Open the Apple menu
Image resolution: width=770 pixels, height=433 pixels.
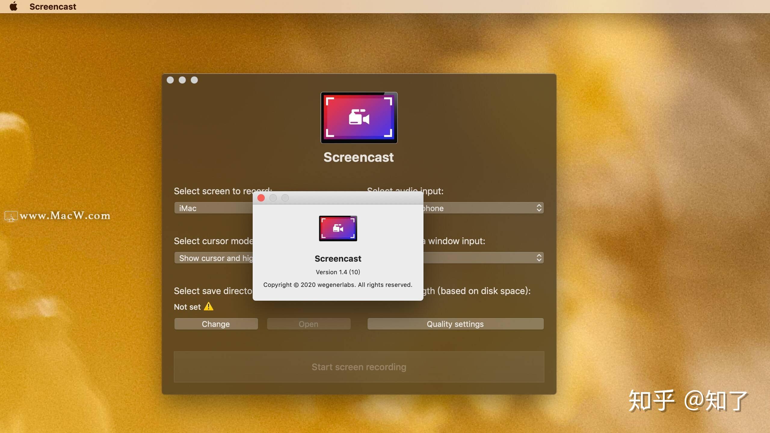[x=14, y=6]
